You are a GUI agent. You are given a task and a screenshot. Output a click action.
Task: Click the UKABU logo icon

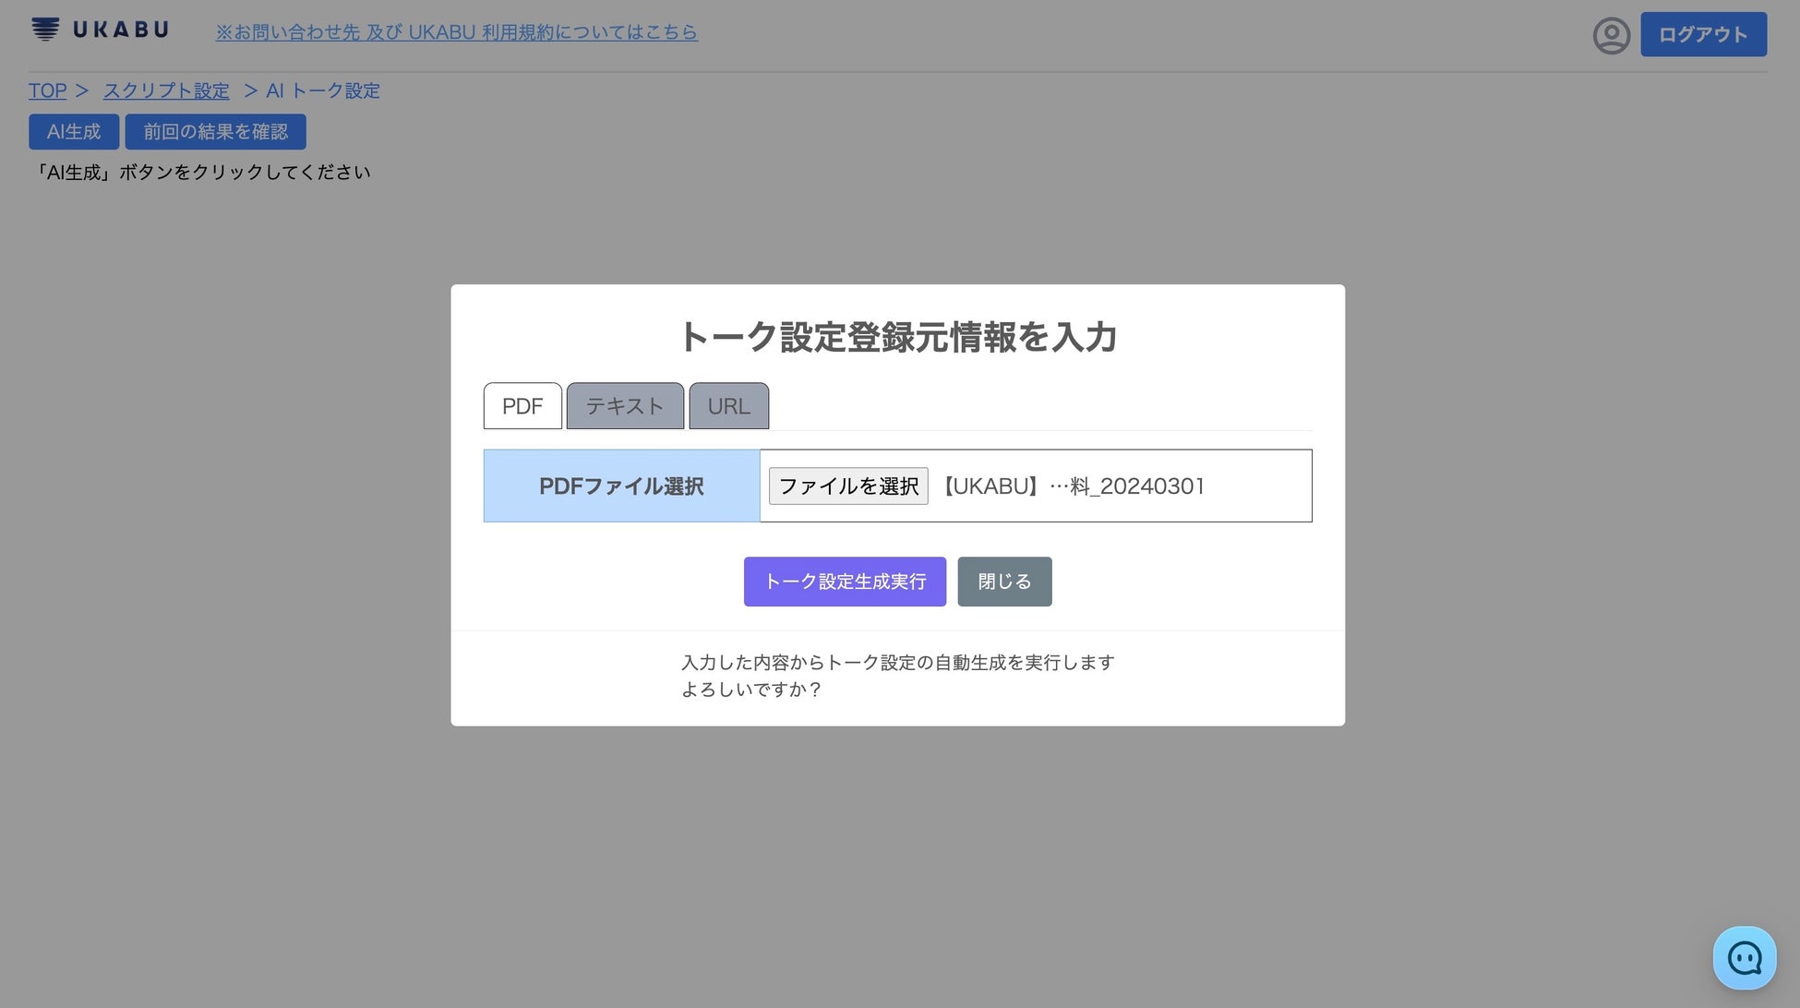(x=44, y=30)
